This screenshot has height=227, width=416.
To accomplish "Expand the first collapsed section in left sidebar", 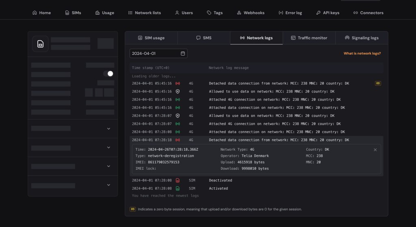I will pos(108,129).
